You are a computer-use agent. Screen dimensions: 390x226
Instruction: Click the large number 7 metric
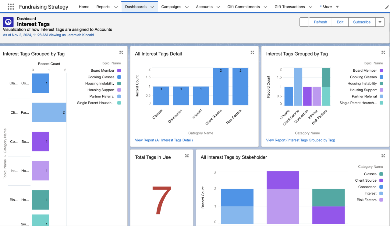(161, 200)
